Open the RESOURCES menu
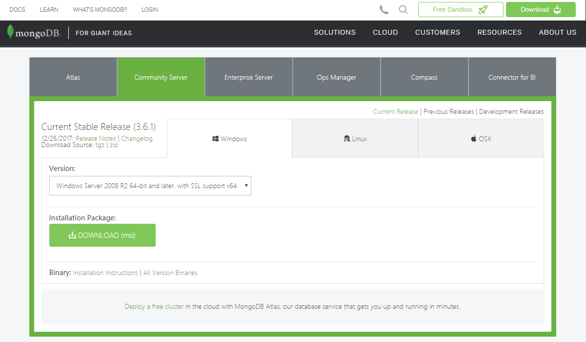Viewport: 586px width, 342px height. point(500,32)
